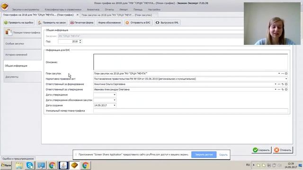Select История изменений side tab
303x170 pixels.
tap(23, 55)
